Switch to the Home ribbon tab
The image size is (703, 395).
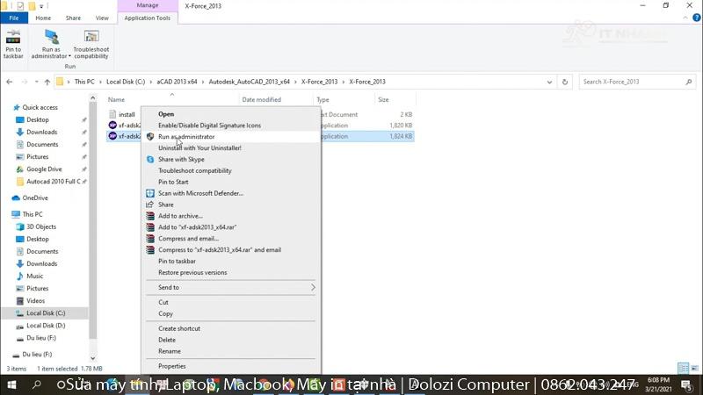pos(43,18)
